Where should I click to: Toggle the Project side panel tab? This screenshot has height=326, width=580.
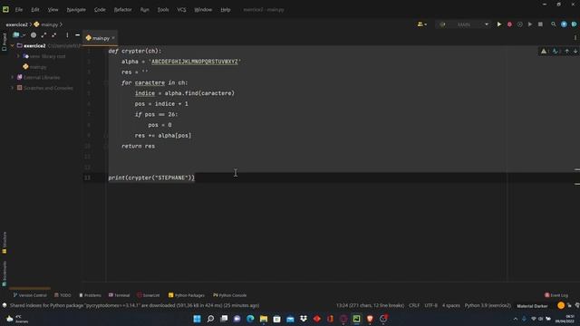(4, 42)
